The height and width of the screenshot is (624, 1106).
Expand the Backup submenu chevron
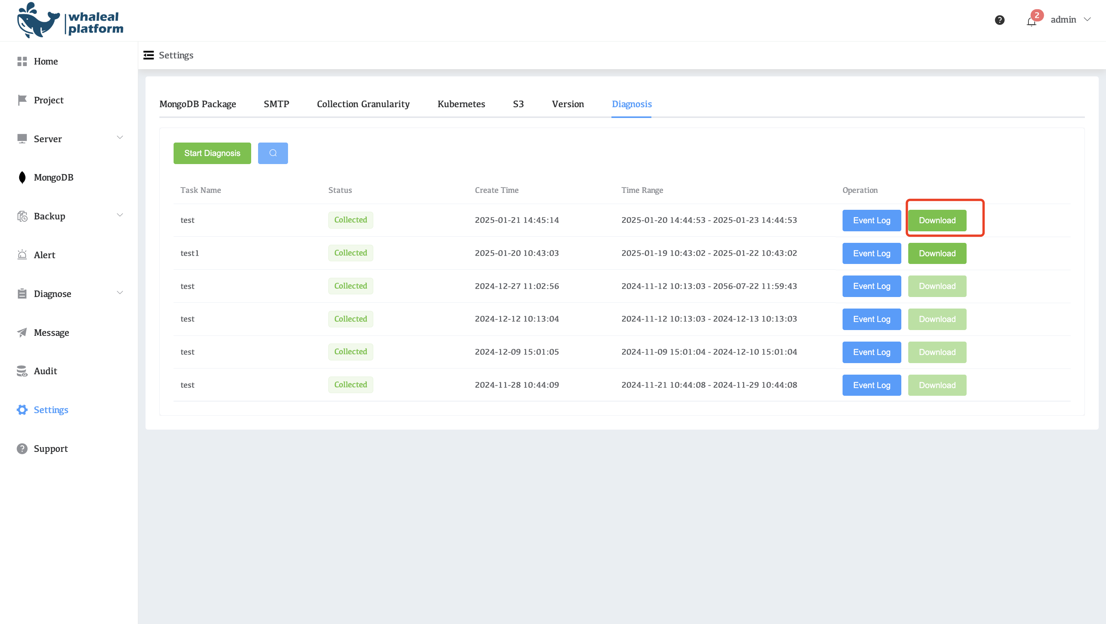click(120, 215)
